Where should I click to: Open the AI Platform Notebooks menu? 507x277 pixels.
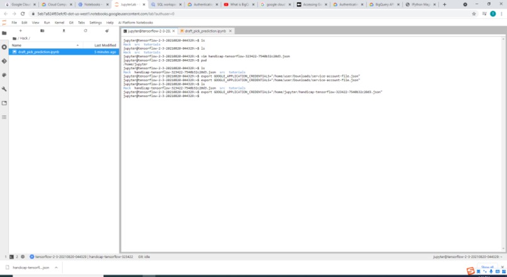pos(135,23)
